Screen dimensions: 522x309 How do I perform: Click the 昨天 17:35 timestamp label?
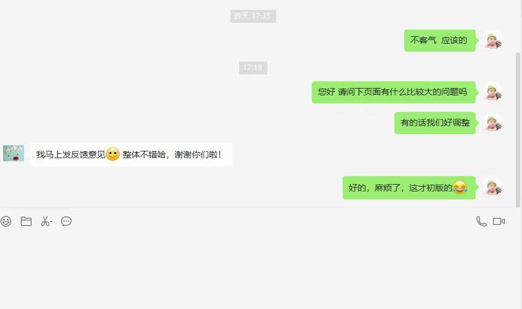(x=253, y=16)
